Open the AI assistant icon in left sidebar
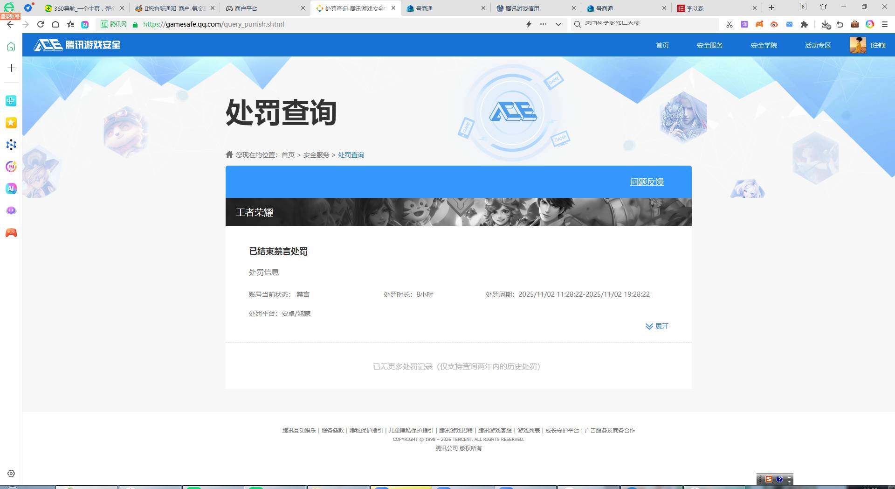895x489 pixels. [11, 189]
